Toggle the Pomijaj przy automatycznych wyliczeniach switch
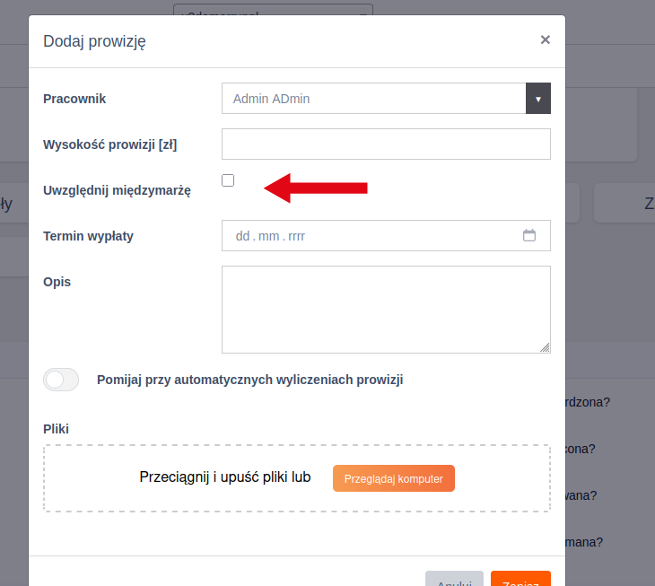Image resolution: width=655 pixels, height=586 pixels. point(61,380)
